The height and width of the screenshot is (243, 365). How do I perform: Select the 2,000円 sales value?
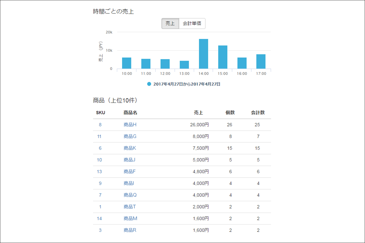click(201, 207)
